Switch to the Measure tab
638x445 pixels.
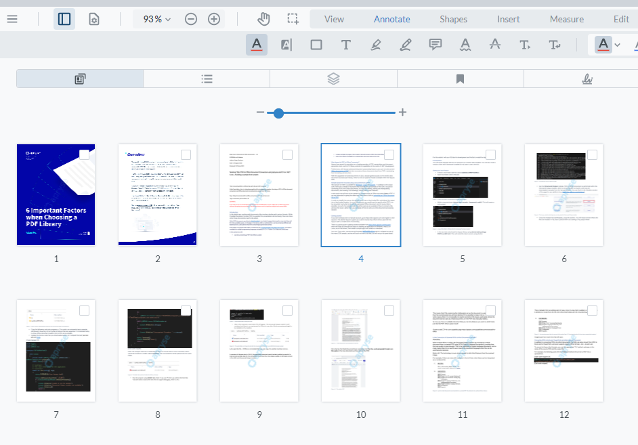click(566, 18)
